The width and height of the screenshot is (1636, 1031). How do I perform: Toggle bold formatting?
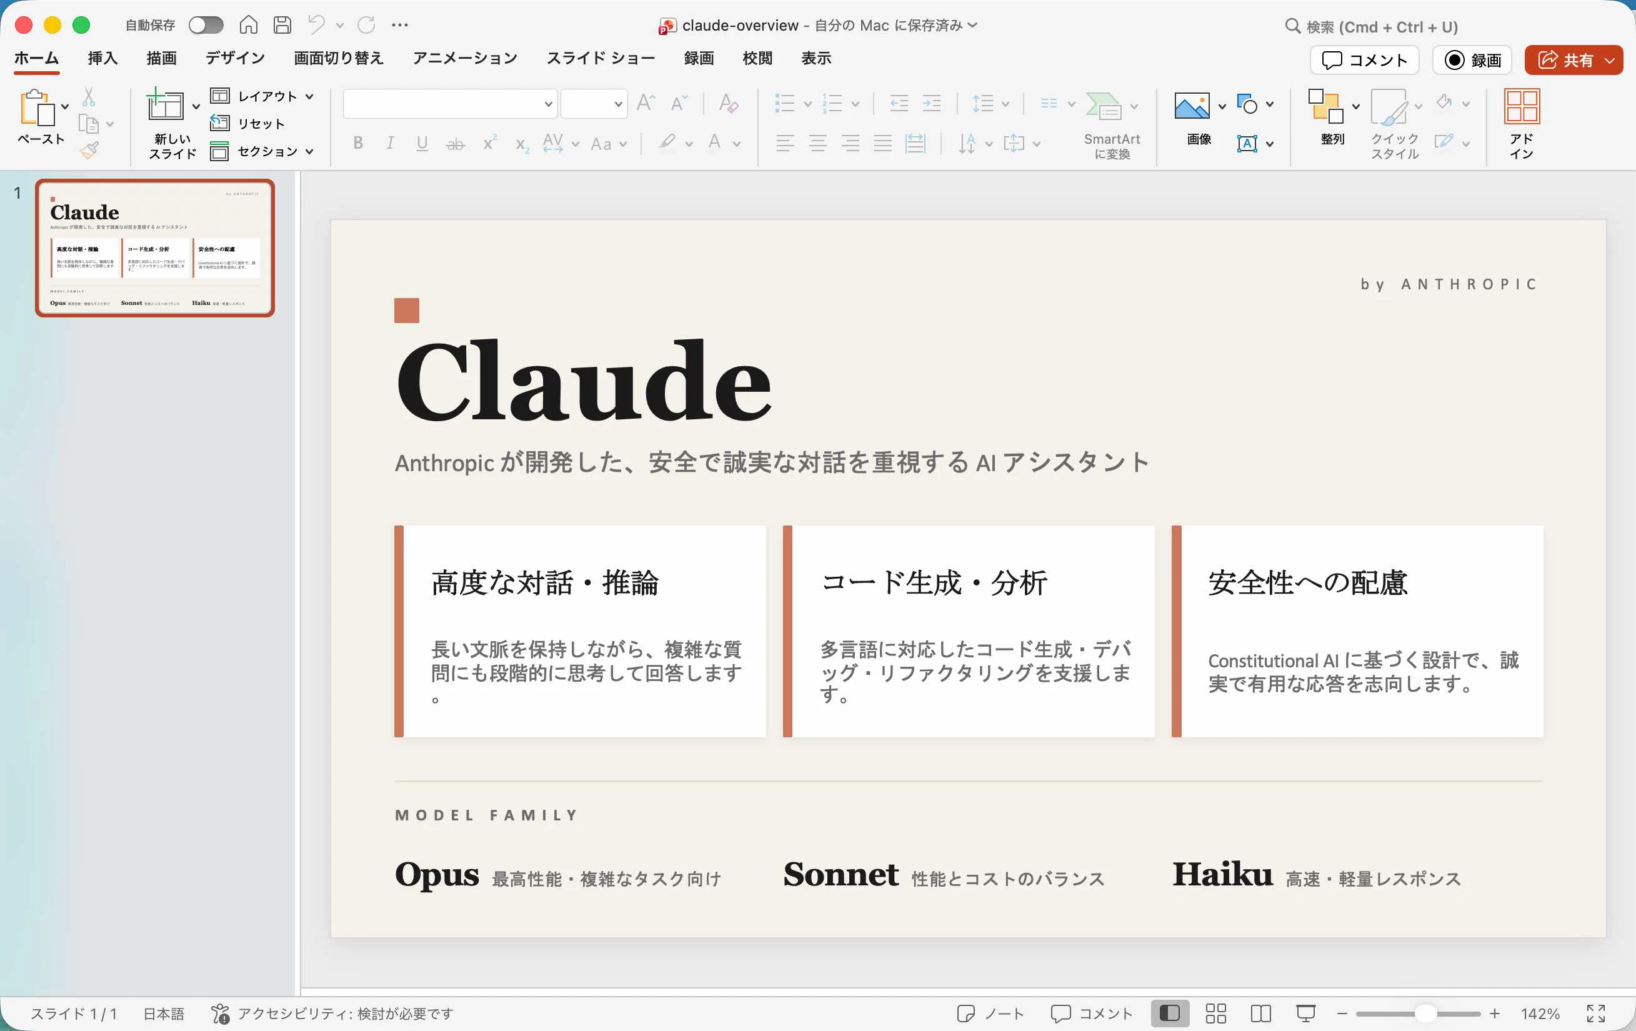(x=358, y=142)
